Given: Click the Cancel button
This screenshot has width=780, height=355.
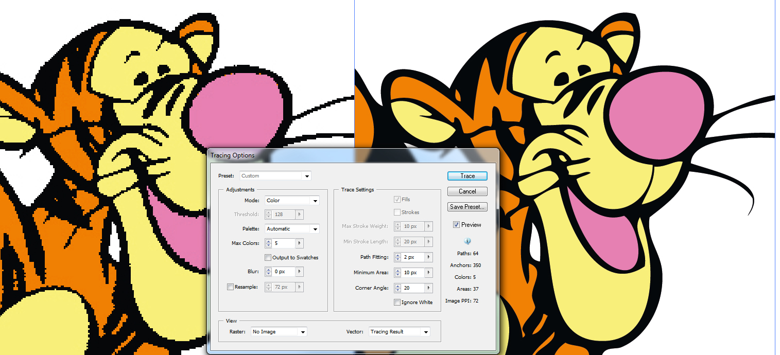Looking at the screenshot, I should pos(467,191).
